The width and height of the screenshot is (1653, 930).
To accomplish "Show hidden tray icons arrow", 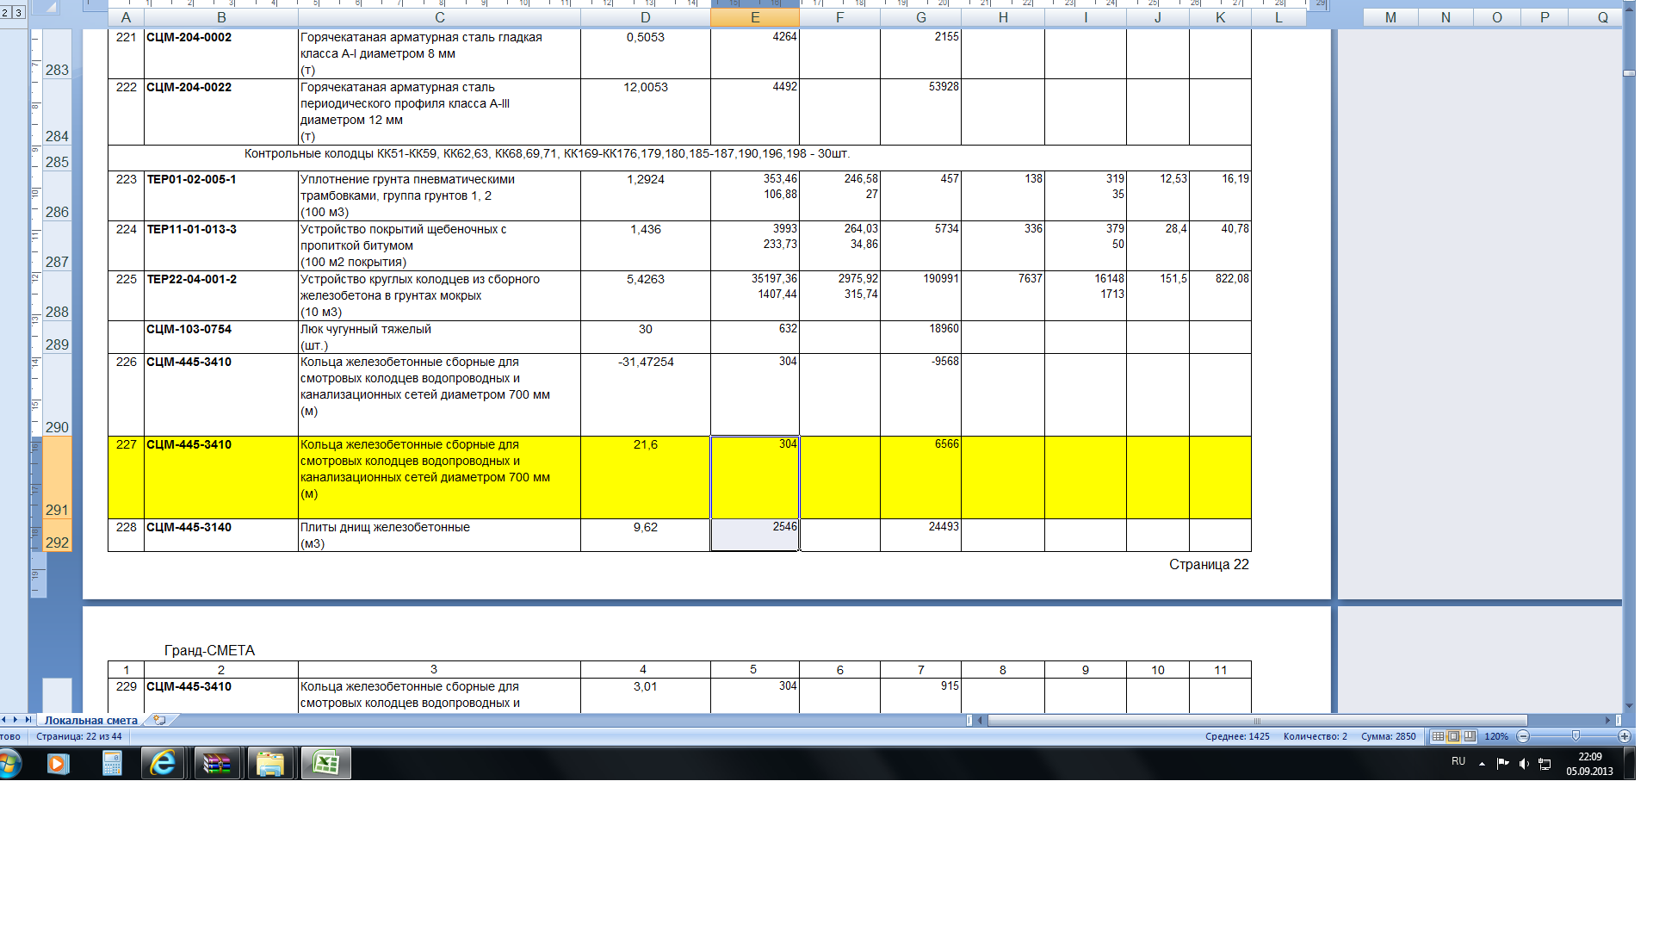I will pos(1482,764).
